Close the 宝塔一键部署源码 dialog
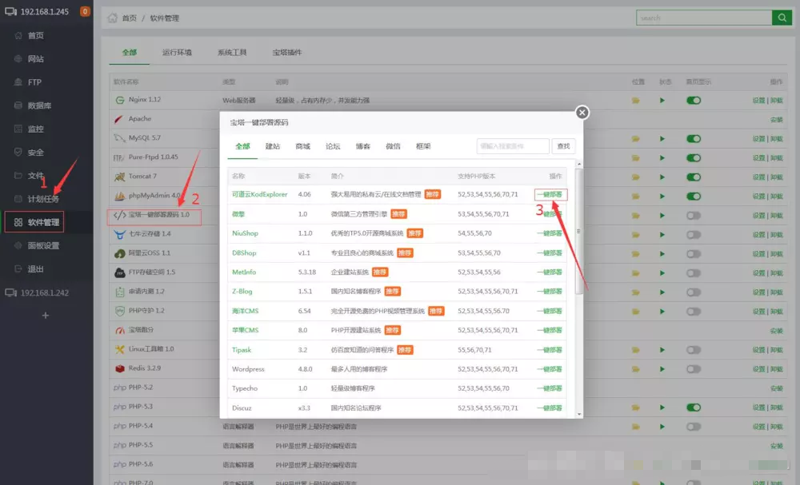 click(x=582, y=113)
